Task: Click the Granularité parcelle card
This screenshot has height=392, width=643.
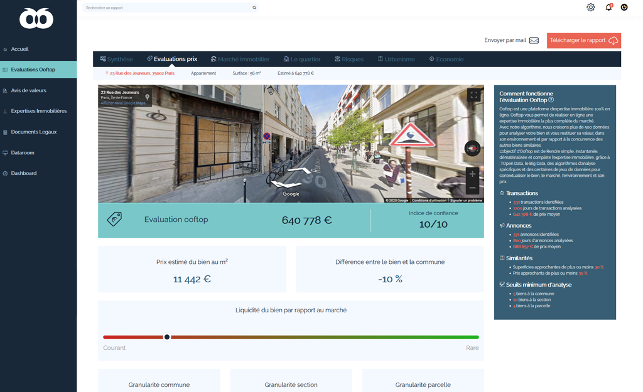Action: pos(423,381)
